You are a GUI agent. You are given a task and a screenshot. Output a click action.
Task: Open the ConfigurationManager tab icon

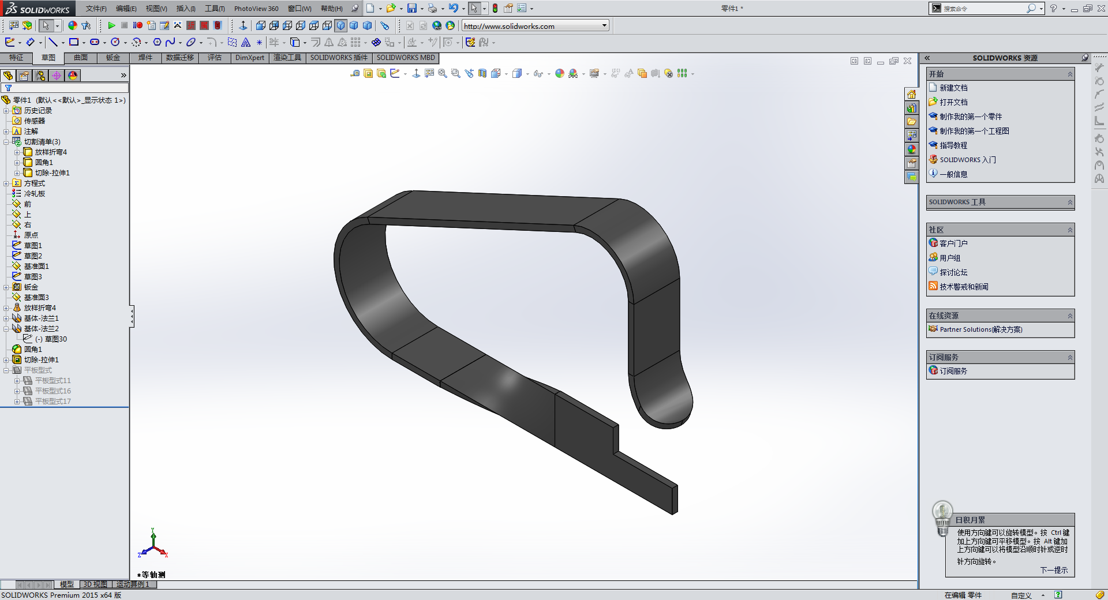[40, 76]
